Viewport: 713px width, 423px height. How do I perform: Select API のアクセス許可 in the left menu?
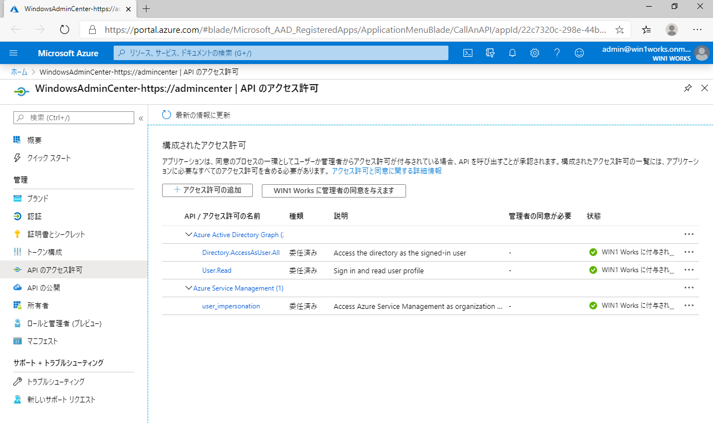tap(74, 270)
